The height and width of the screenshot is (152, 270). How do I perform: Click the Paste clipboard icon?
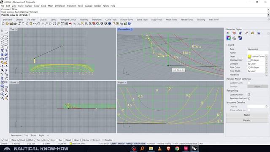(x=31, y=24)
